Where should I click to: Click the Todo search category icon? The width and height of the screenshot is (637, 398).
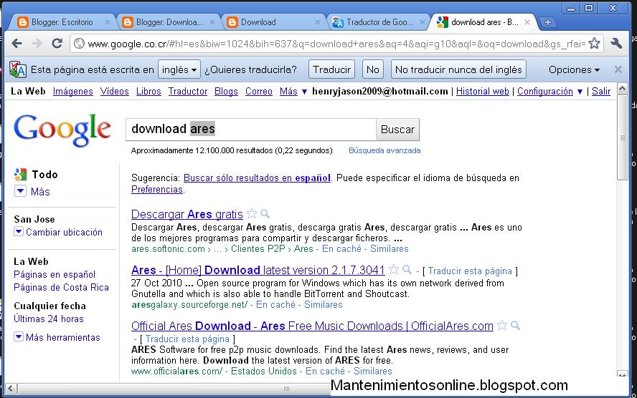pyautogui.click(x=20, y=174)
